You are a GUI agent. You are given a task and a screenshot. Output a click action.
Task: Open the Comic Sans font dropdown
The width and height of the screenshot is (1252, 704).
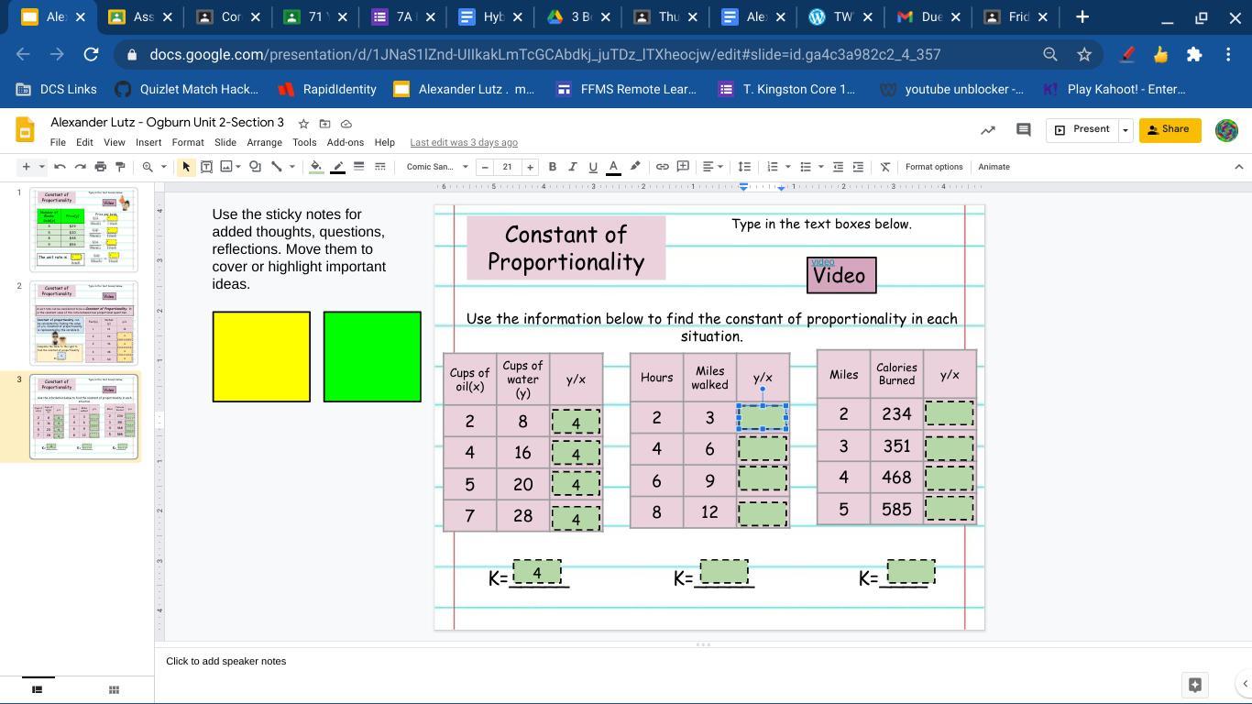click(x=437, y=167)
